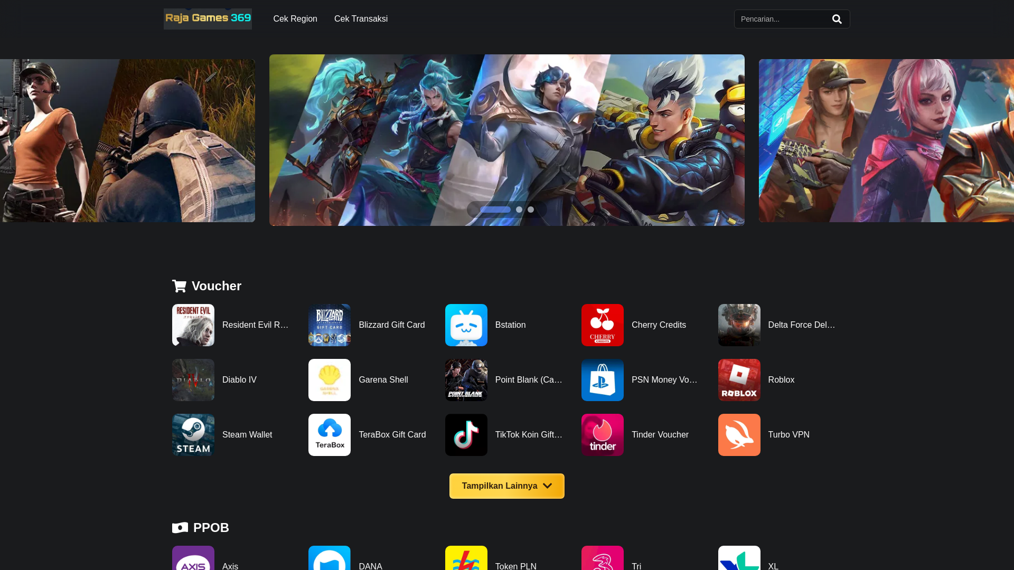Select the active first carousel indicator

[x=495, y=210]
